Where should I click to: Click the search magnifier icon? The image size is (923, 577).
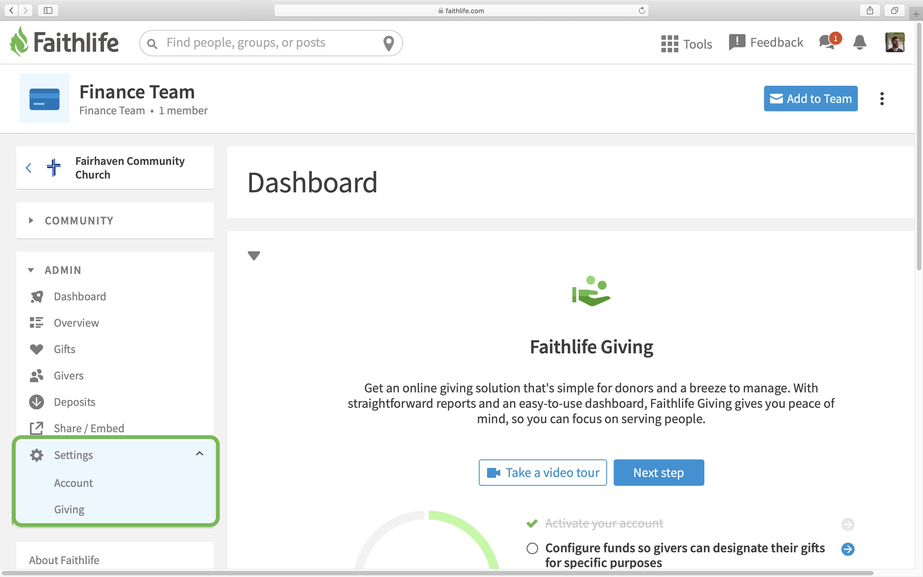152,43
